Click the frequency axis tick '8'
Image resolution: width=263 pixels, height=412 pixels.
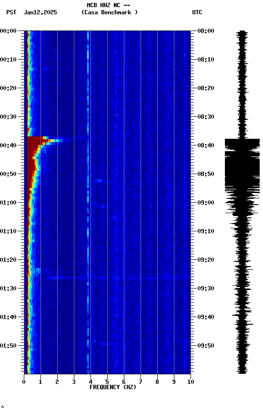click(157, 382)
